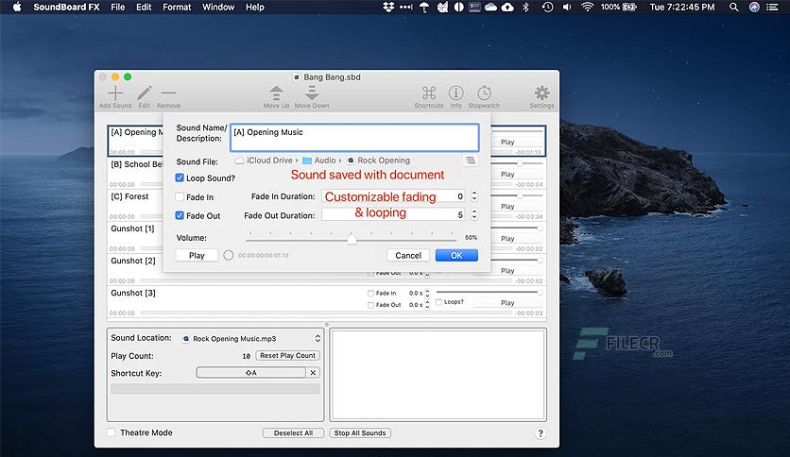Open Siri from the menu bar

[x=754, y=7]
